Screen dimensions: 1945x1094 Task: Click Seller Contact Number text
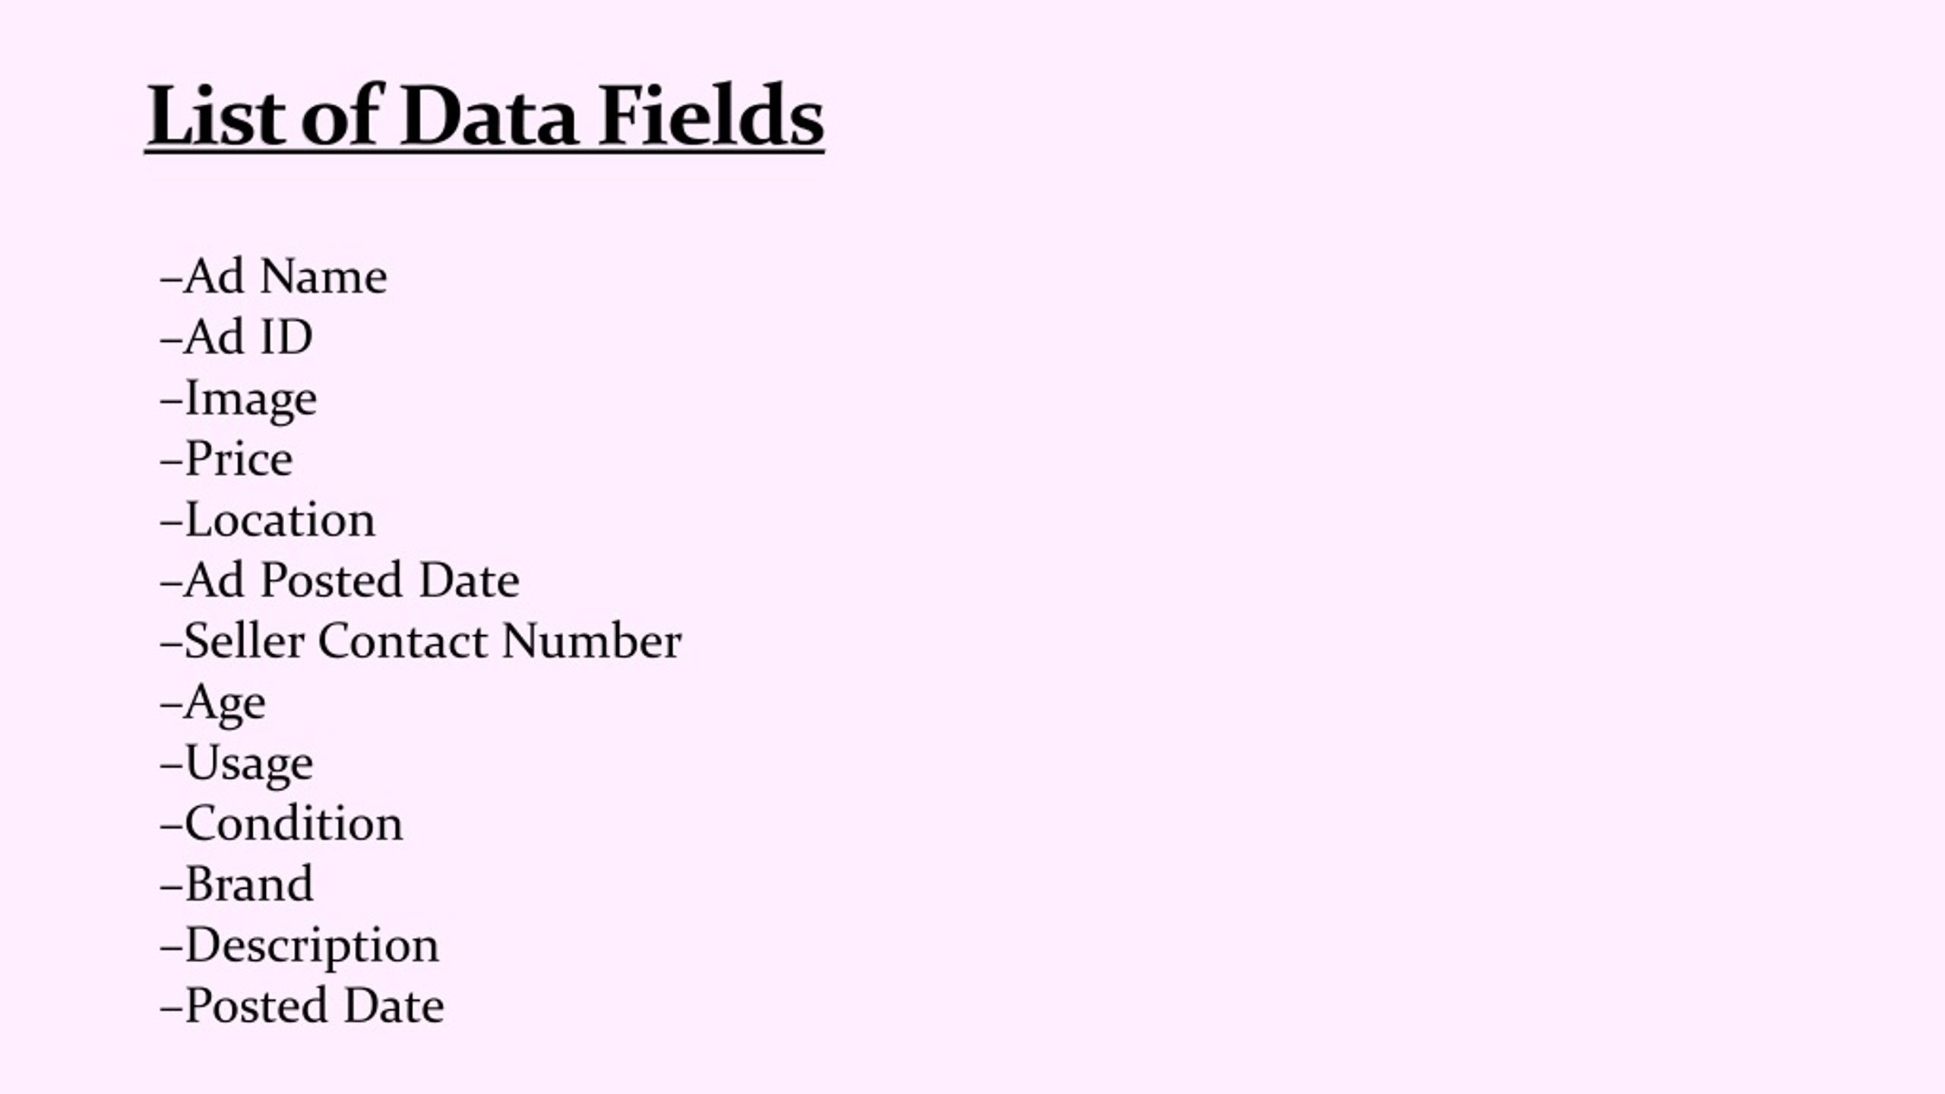[421, 640]
